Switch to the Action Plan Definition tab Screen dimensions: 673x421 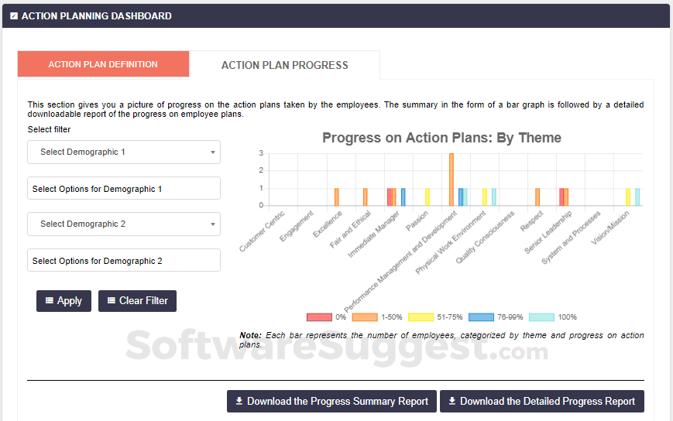103,64
